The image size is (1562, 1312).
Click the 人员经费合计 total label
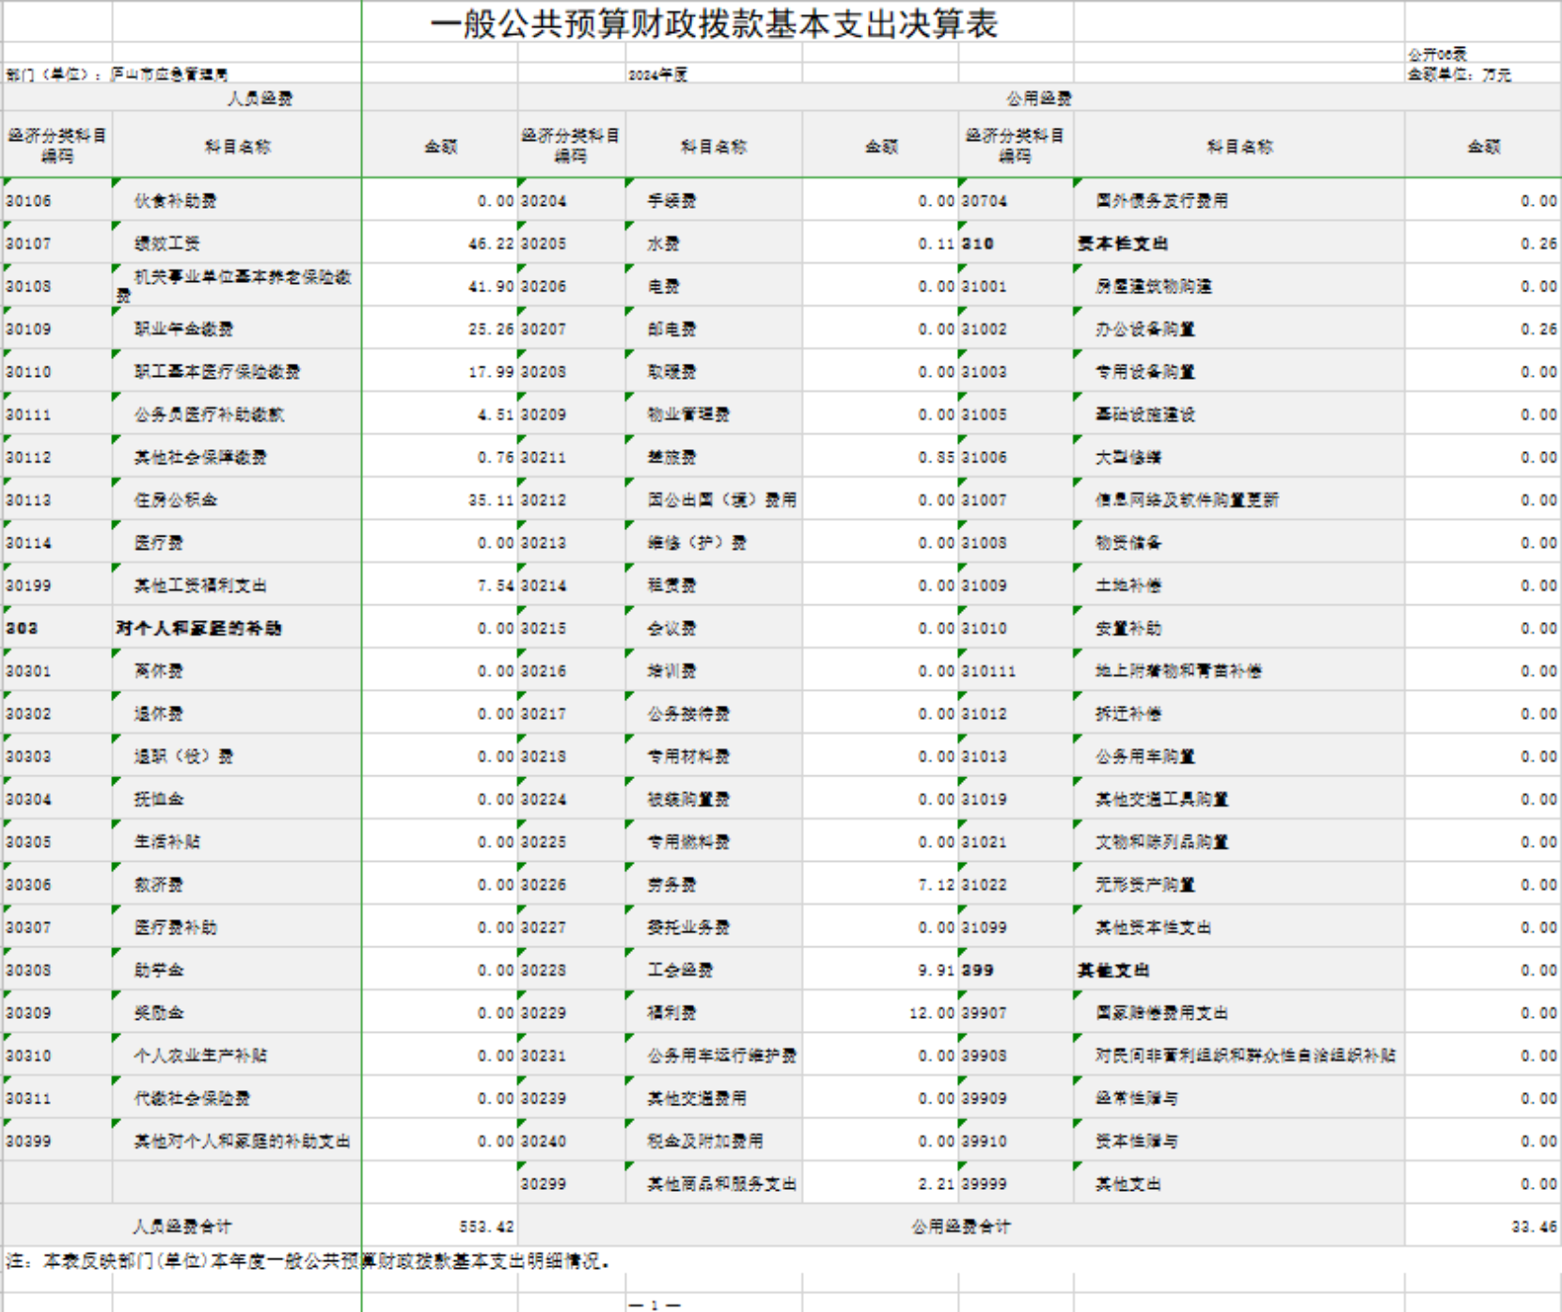click(x=181, y=1226)
